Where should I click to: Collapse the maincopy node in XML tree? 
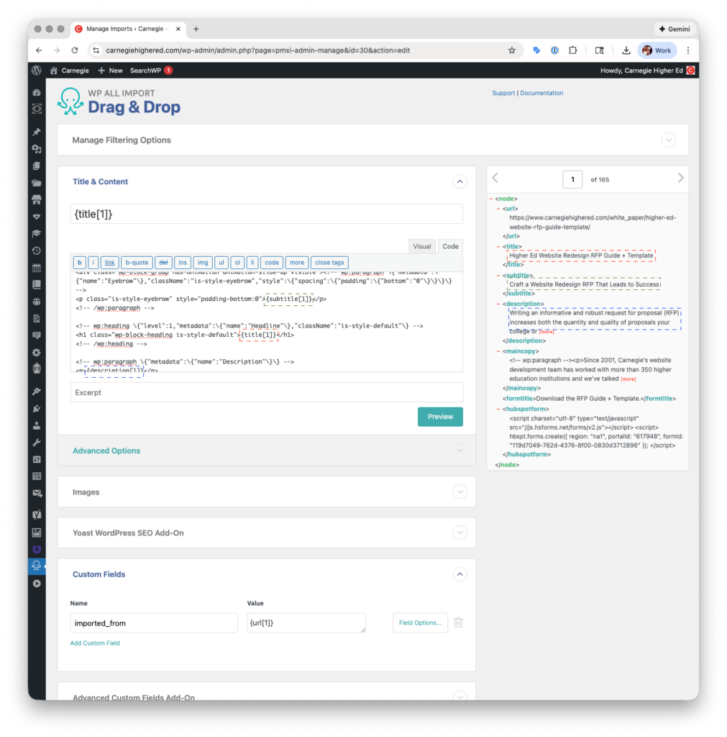[x=499, y=351]
